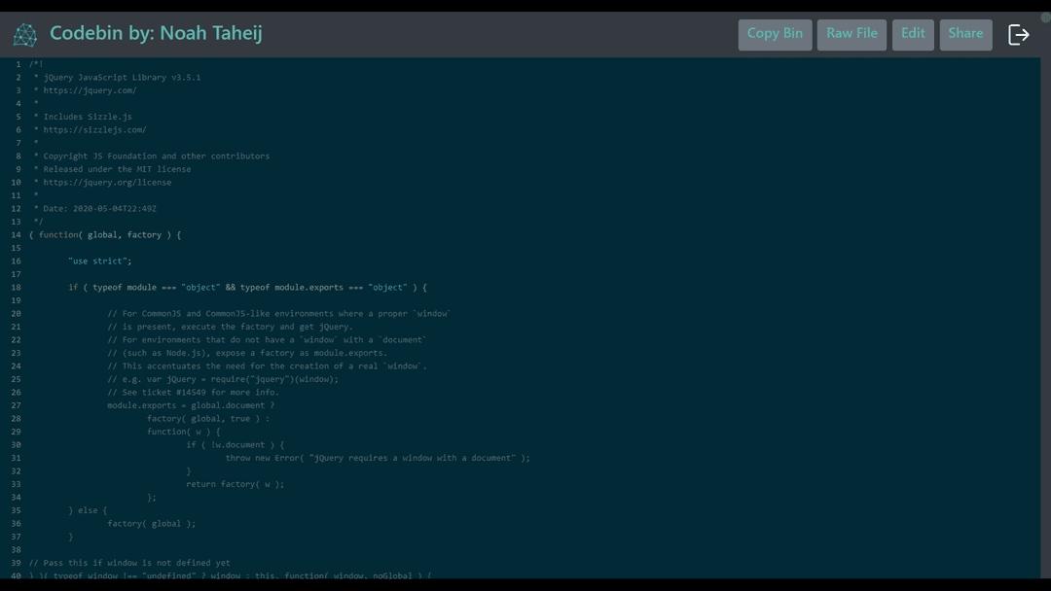Share this code bin
This screenshot has height=591, width=1051.
(x=965, y=33)
